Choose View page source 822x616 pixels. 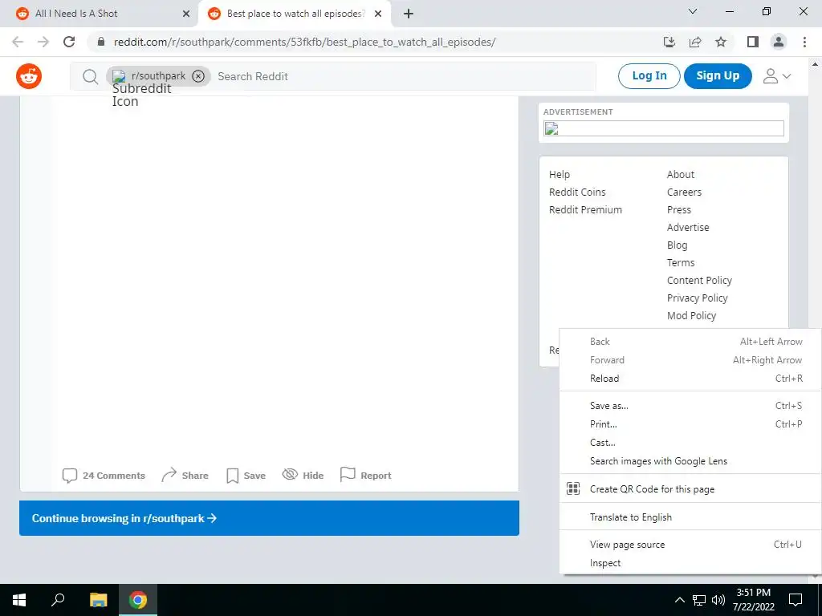click(690, 545)
